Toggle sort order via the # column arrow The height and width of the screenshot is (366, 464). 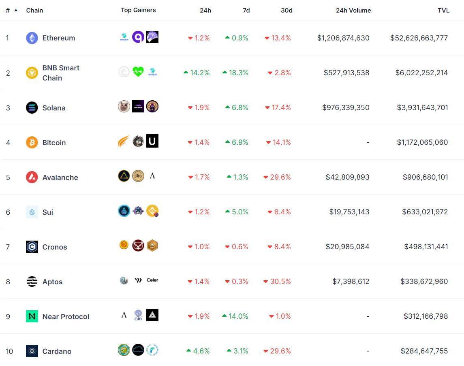pos(16,10)
